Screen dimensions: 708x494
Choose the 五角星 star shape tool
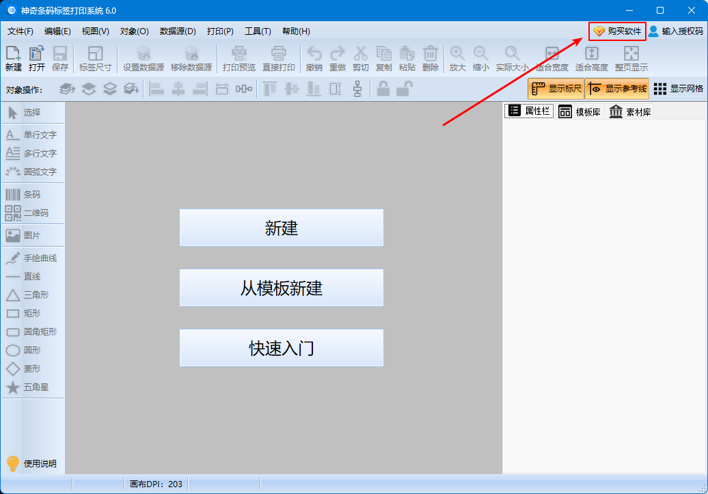point(32,387)
